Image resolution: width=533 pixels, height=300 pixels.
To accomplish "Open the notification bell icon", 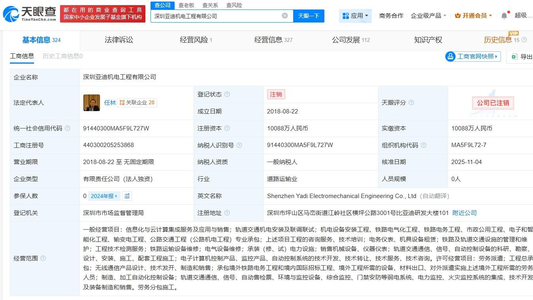I will pos(503,15).
